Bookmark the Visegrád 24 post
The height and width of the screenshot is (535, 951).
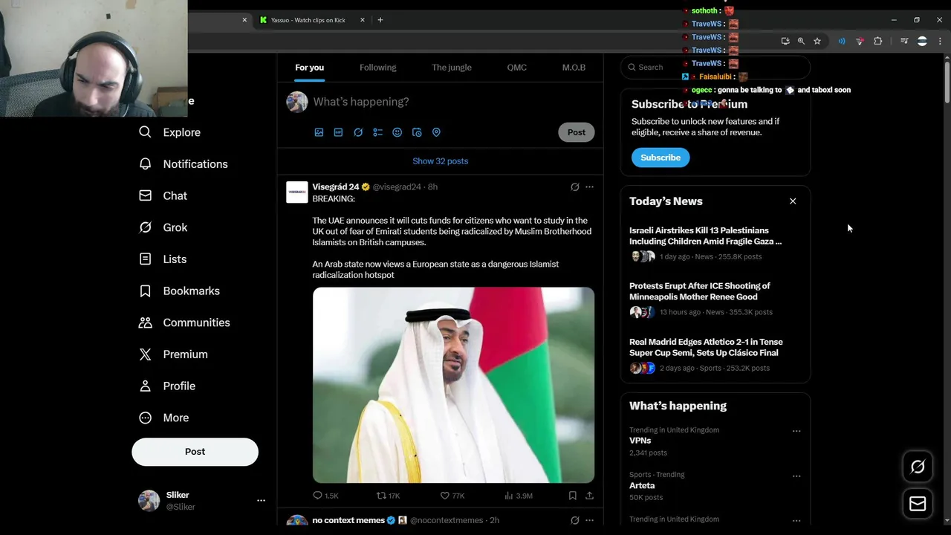point(572,496)
